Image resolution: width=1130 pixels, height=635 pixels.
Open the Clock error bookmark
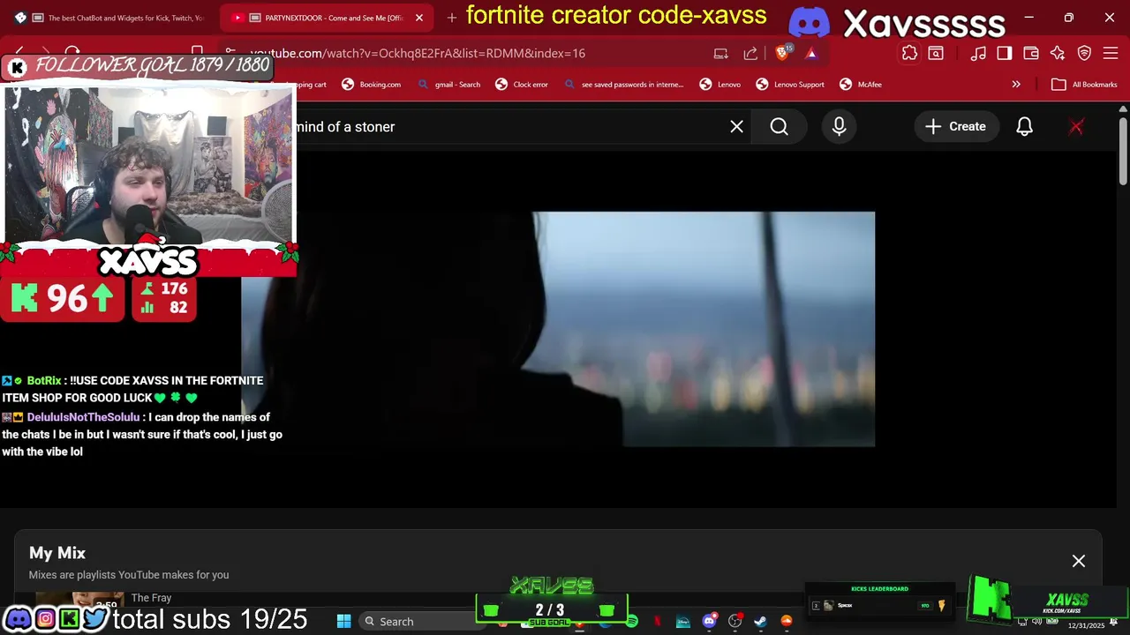pyautogui.click(x=521, y=84)
